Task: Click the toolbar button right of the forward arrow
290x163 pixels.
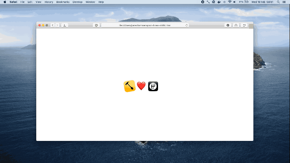Action: (65, 25)
